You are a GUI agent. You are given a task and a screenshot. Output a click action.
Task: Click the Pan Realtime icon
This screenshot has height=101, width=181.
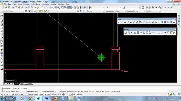pyautogui.click(x=52, y=8)
